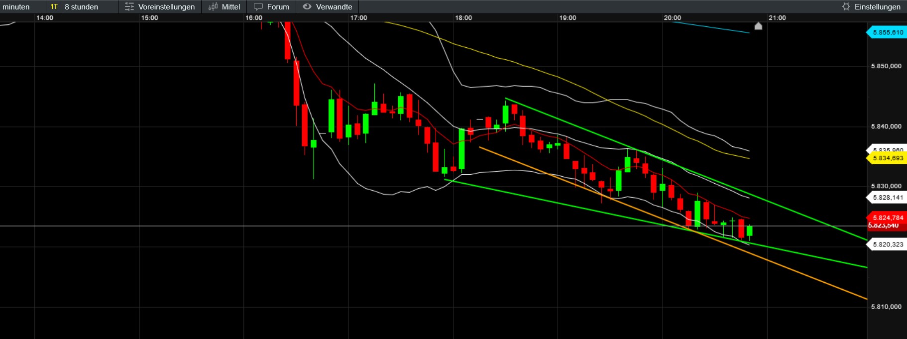Screen dimensions: 907x339
Task: Click the Voreinstellungen sliders icon
Action: click(129, 6)
